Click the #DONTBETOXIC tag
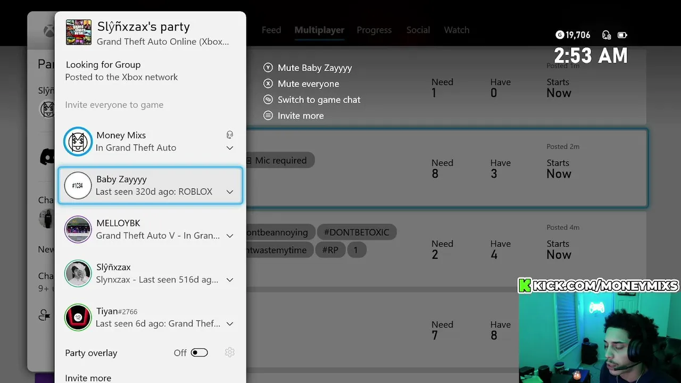The image size is (681, 383). pyautogui.click(x=356, y=232)
